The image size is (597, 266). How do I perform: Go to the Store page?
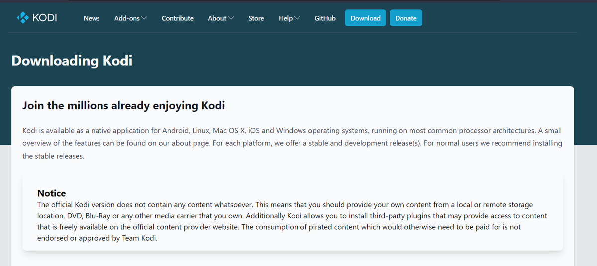[x=256, y=18]
